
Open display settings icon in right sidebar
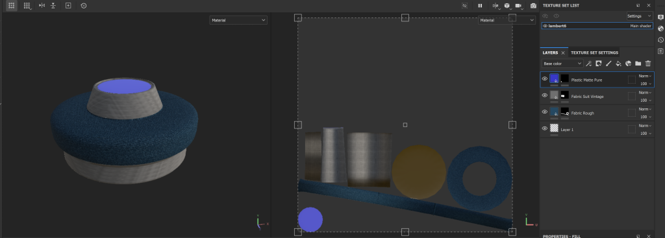click(660, 17)
